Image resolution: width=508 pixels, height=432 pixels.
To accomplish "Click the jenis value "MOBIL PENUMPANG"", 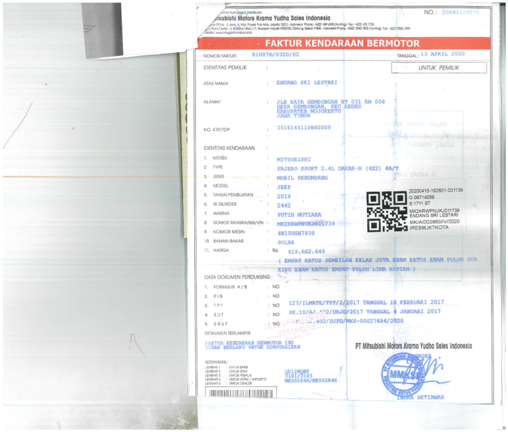I will 302,178.
